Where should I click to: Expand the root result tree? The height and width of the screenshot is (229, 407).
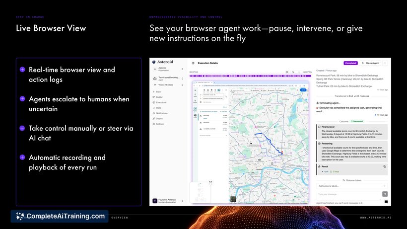[323, 171]
